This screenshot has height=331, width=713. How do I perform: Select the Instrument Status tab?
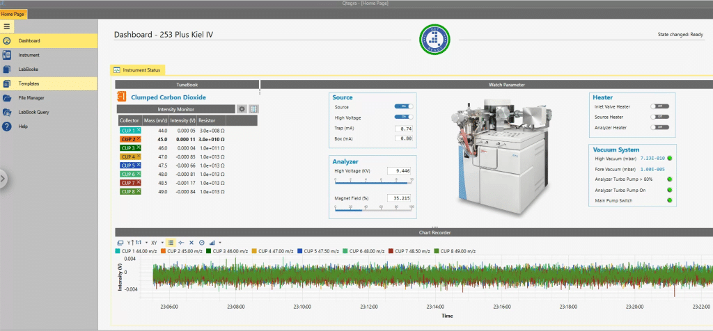click(138, 70)
